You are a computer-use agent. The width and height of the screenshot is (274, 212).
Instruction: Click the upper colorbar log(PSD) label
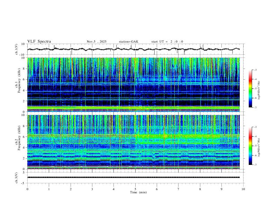coord(259,90)
